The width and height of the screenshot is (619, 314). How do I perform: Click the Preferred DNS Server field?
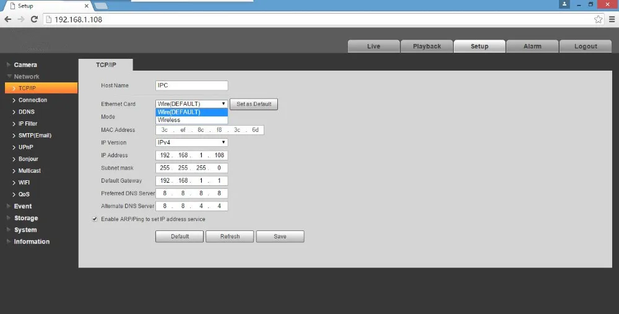191,193
